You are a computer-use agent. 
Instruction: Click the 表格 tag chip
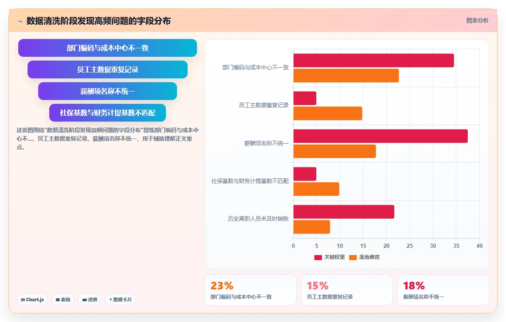[x=63, y=300]
